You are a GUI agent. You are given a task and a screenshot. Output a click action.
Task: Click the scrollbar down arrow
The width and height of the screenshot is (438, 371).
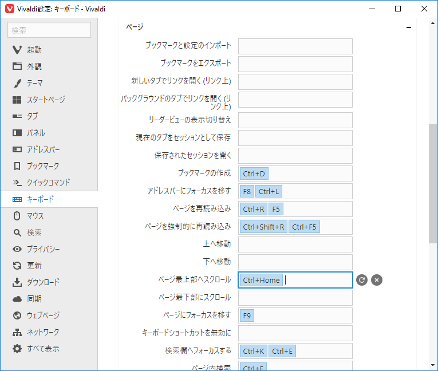433,365
